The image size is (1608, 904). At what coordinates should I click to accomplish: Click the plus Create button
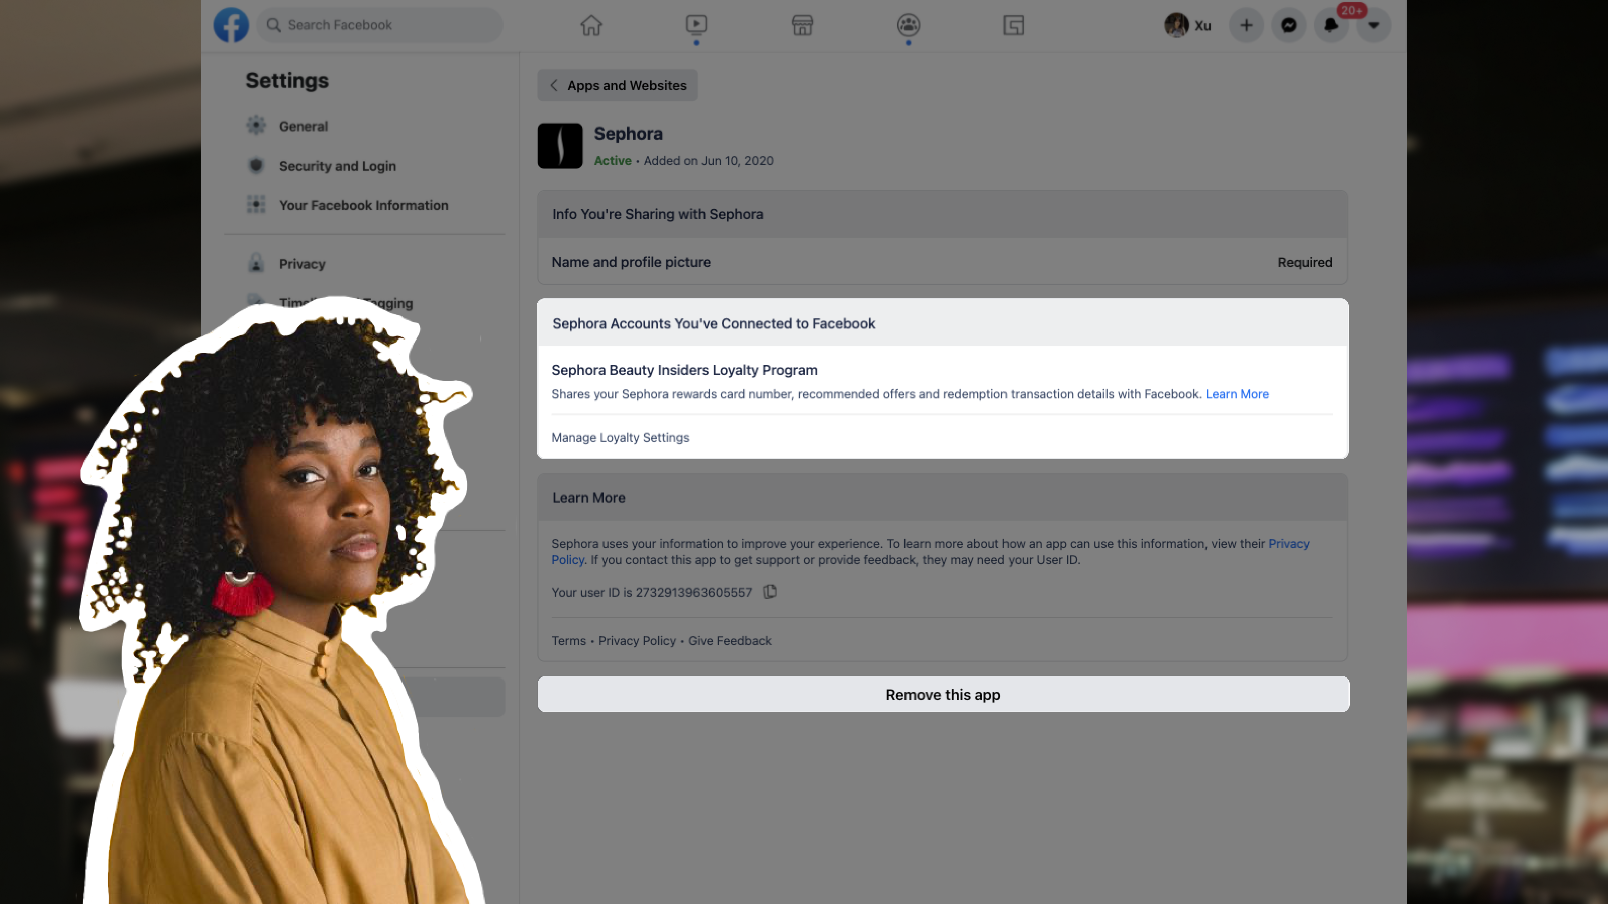click(1247, 25)
